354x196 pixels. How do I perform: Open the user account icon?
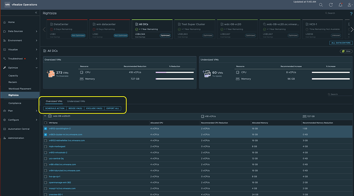pos(349,5)
